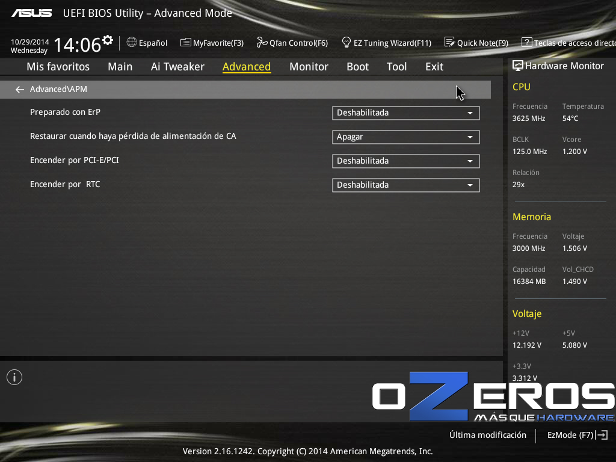Select the Encender por PCI-E/PCI label
Screen dimensions: 616x462
[x=75, y=160]
